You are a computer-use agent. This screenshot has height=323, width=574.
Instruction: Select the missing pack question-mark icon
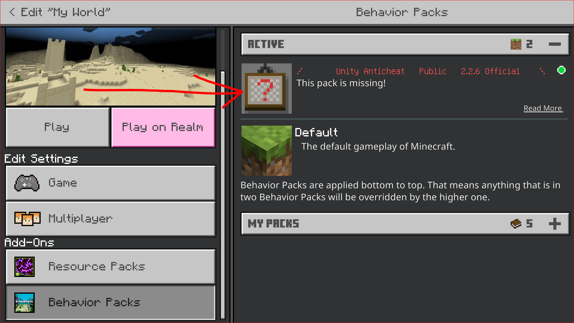[x=266, y=89]
